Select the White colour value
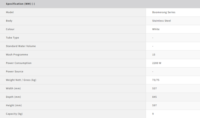The width and height of the screenshot is (200, 118). point(156,29)
